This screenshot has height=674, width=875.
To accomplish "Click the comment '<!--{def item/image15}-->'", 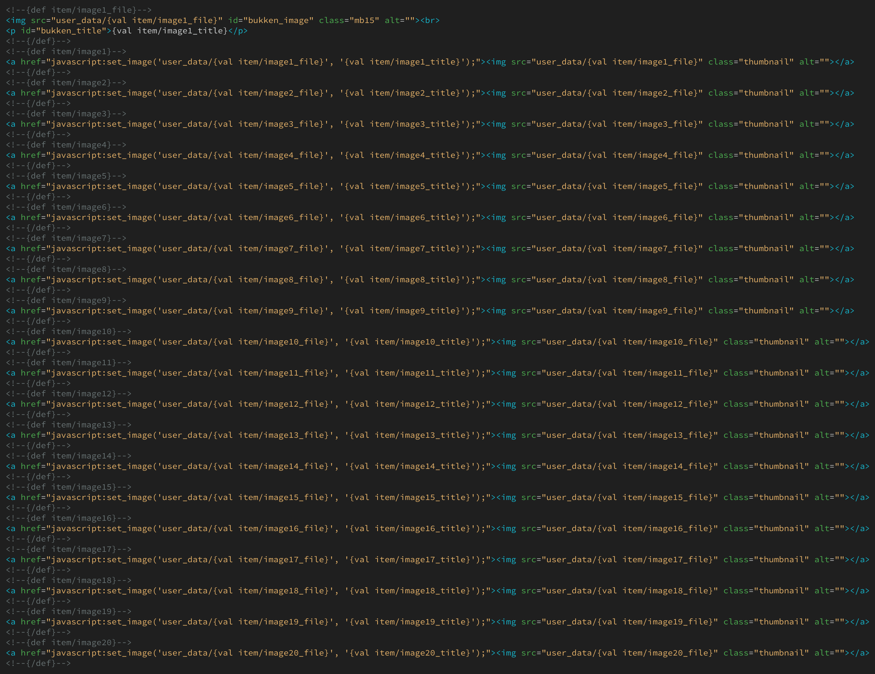I will [68, 487].
